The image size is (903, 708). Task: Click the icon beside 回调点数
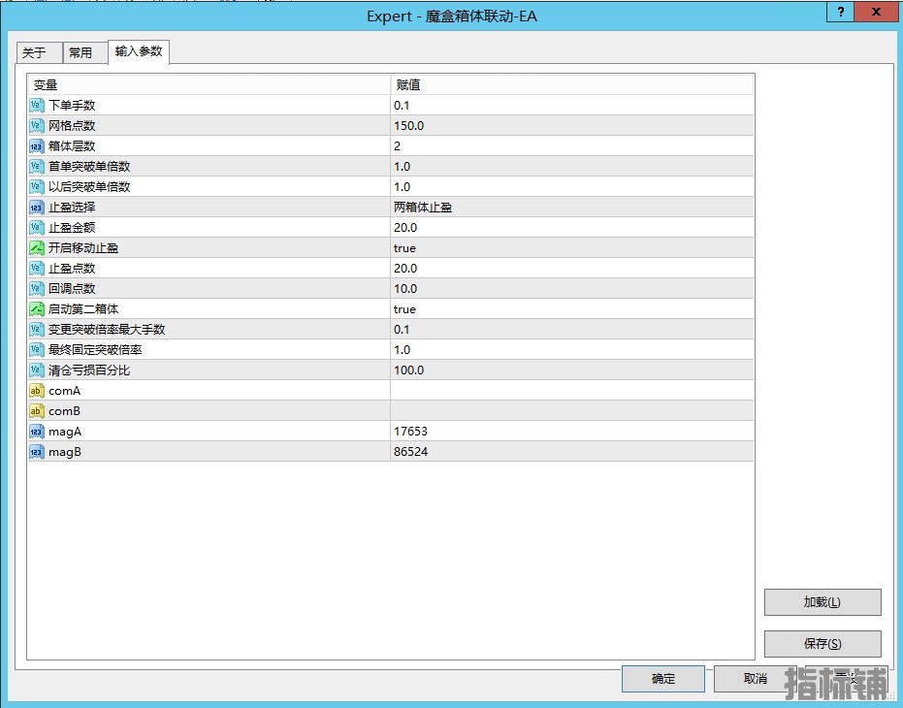tap(36, 289)
